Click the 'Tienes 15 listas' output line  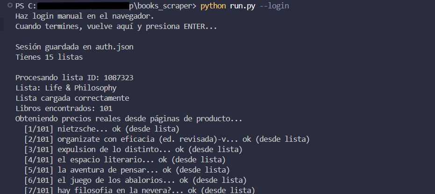(49, 57)
